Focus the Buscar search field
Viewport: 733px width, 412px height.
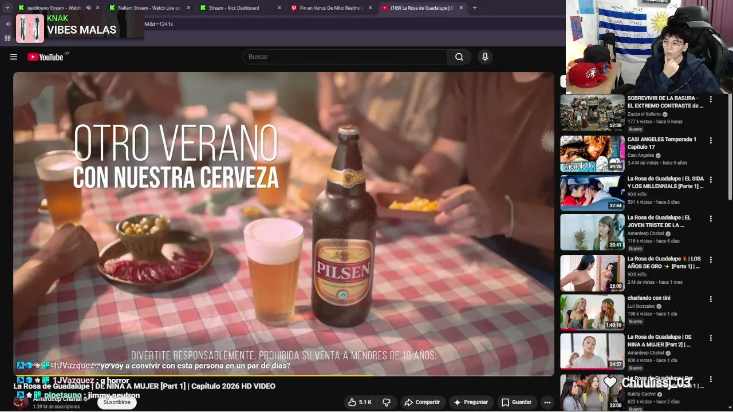[345, 57]
